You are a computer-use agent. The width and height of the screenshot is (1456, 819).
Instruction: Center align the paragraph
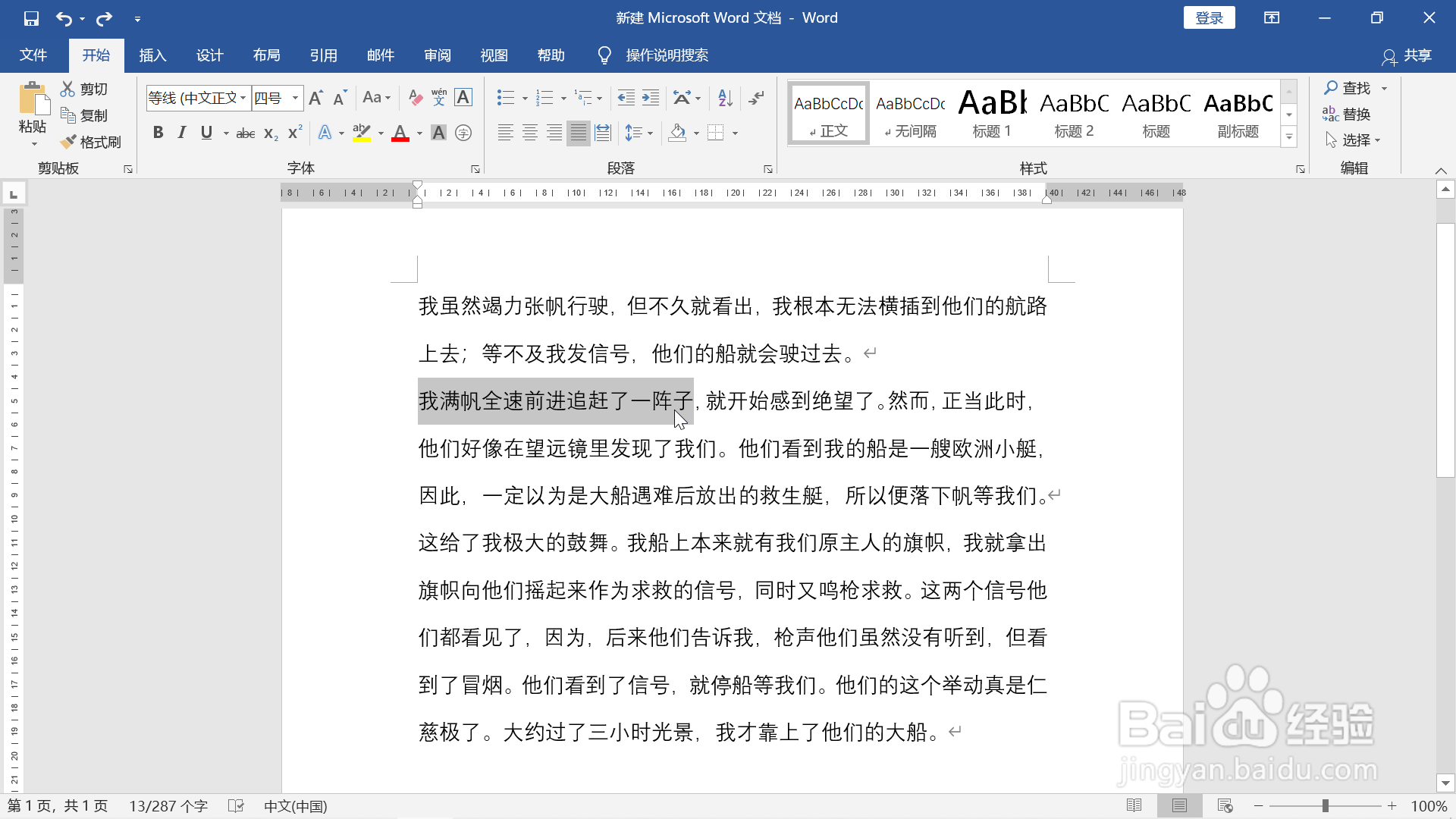click(529, 133)
